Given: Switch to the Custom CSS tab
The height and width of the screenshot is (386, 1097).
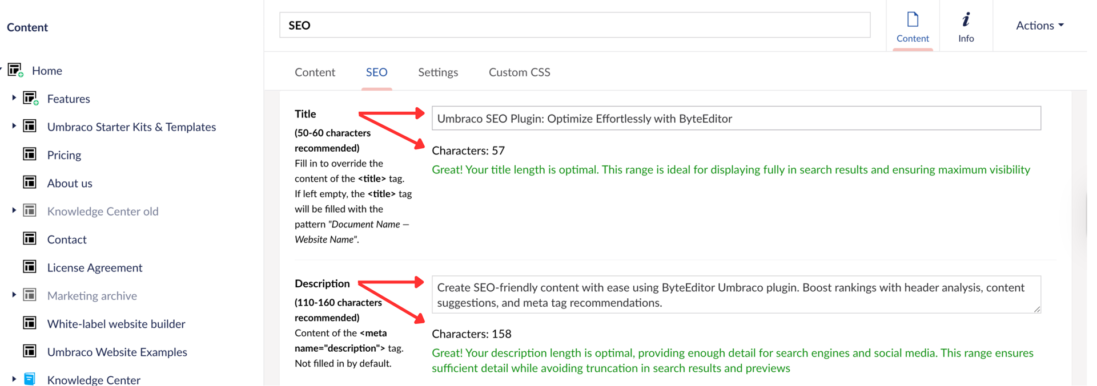Looking at the screenshot, I should (x=519, y=72).
